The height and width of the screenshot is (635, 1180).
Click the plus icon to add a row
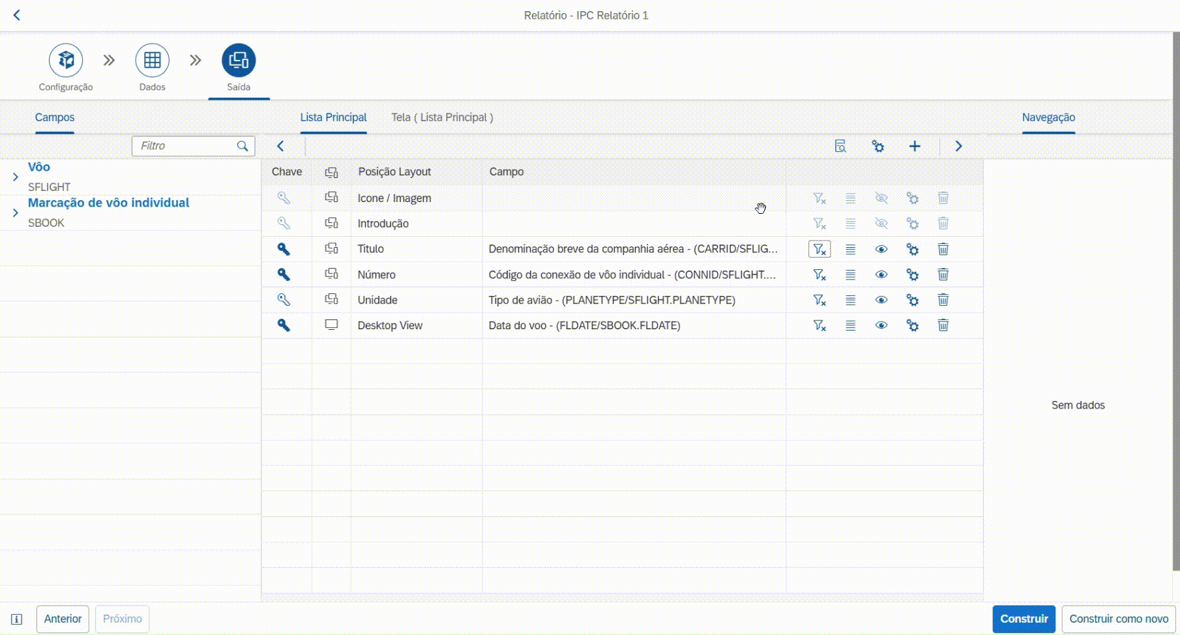point(915,146)
